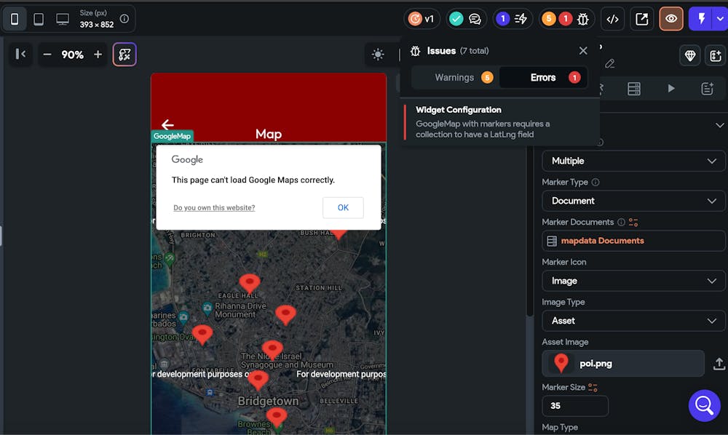Click the lightning run test mode button
728x435 pixels.
click(x=701, y=19)
